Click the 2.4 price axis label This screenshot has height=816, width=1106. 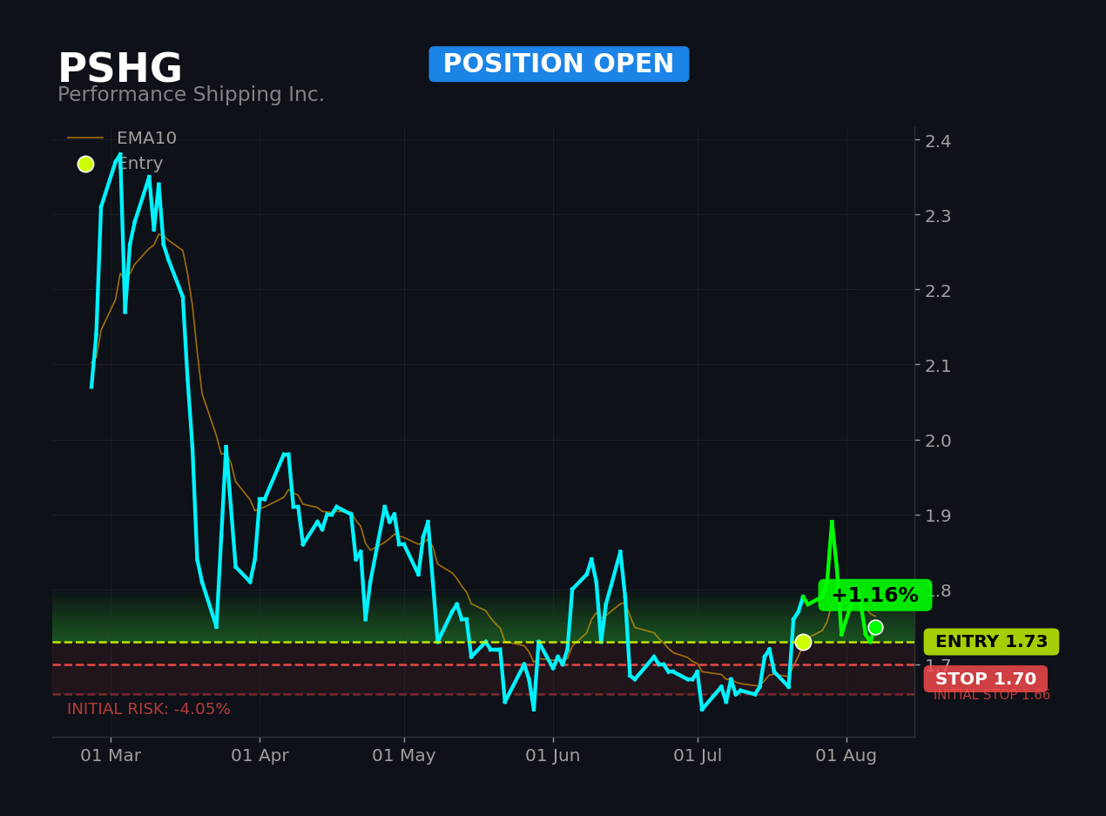pos(939,141)
